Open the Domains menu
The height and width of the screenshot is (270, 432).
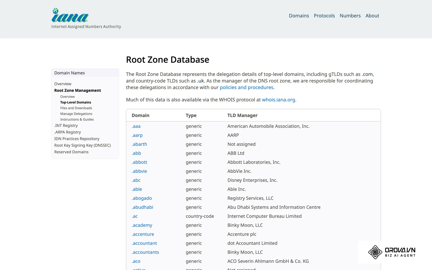point(299,16)
